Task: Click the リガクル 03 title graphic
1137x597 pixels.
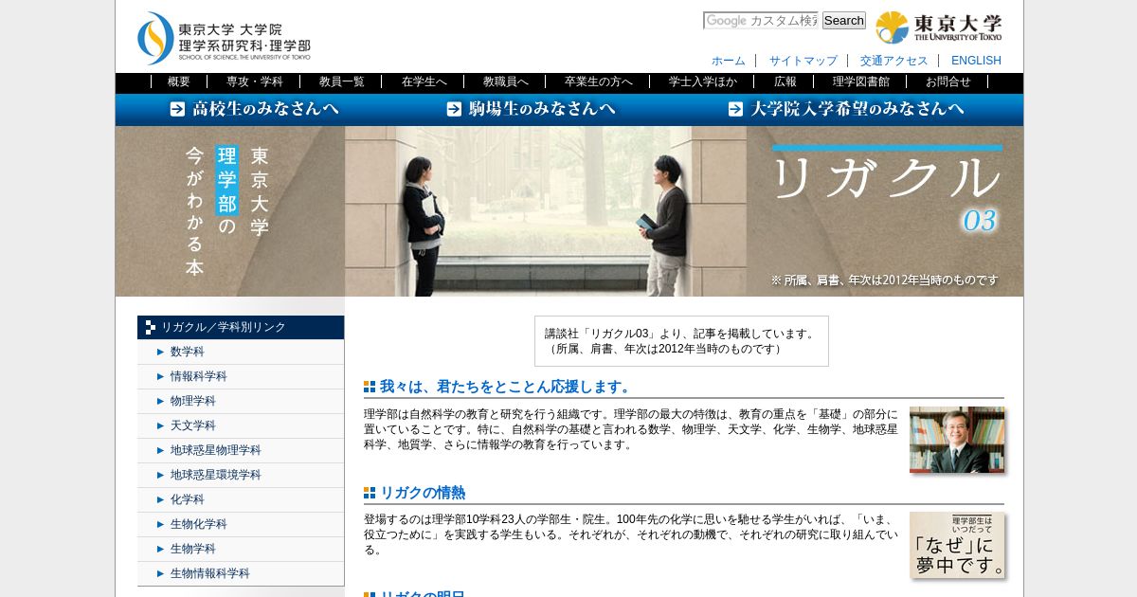Action: (886, 190)
